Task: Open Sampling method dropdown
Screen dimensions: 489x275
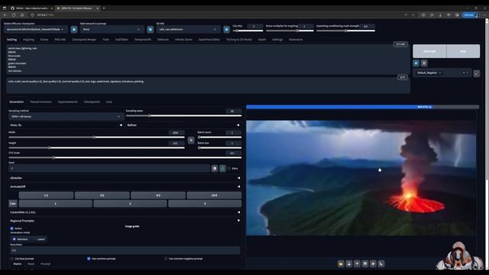Action: pyautogui.click(x=66, y=117)
